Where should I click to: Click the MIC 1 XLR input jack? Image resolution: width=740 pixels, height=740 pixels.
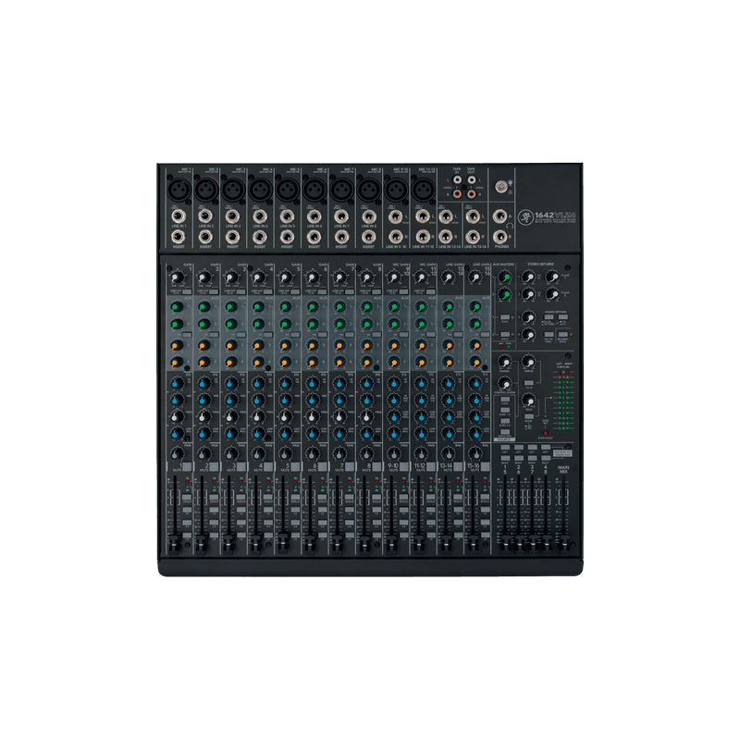click(x=179, y=190)
